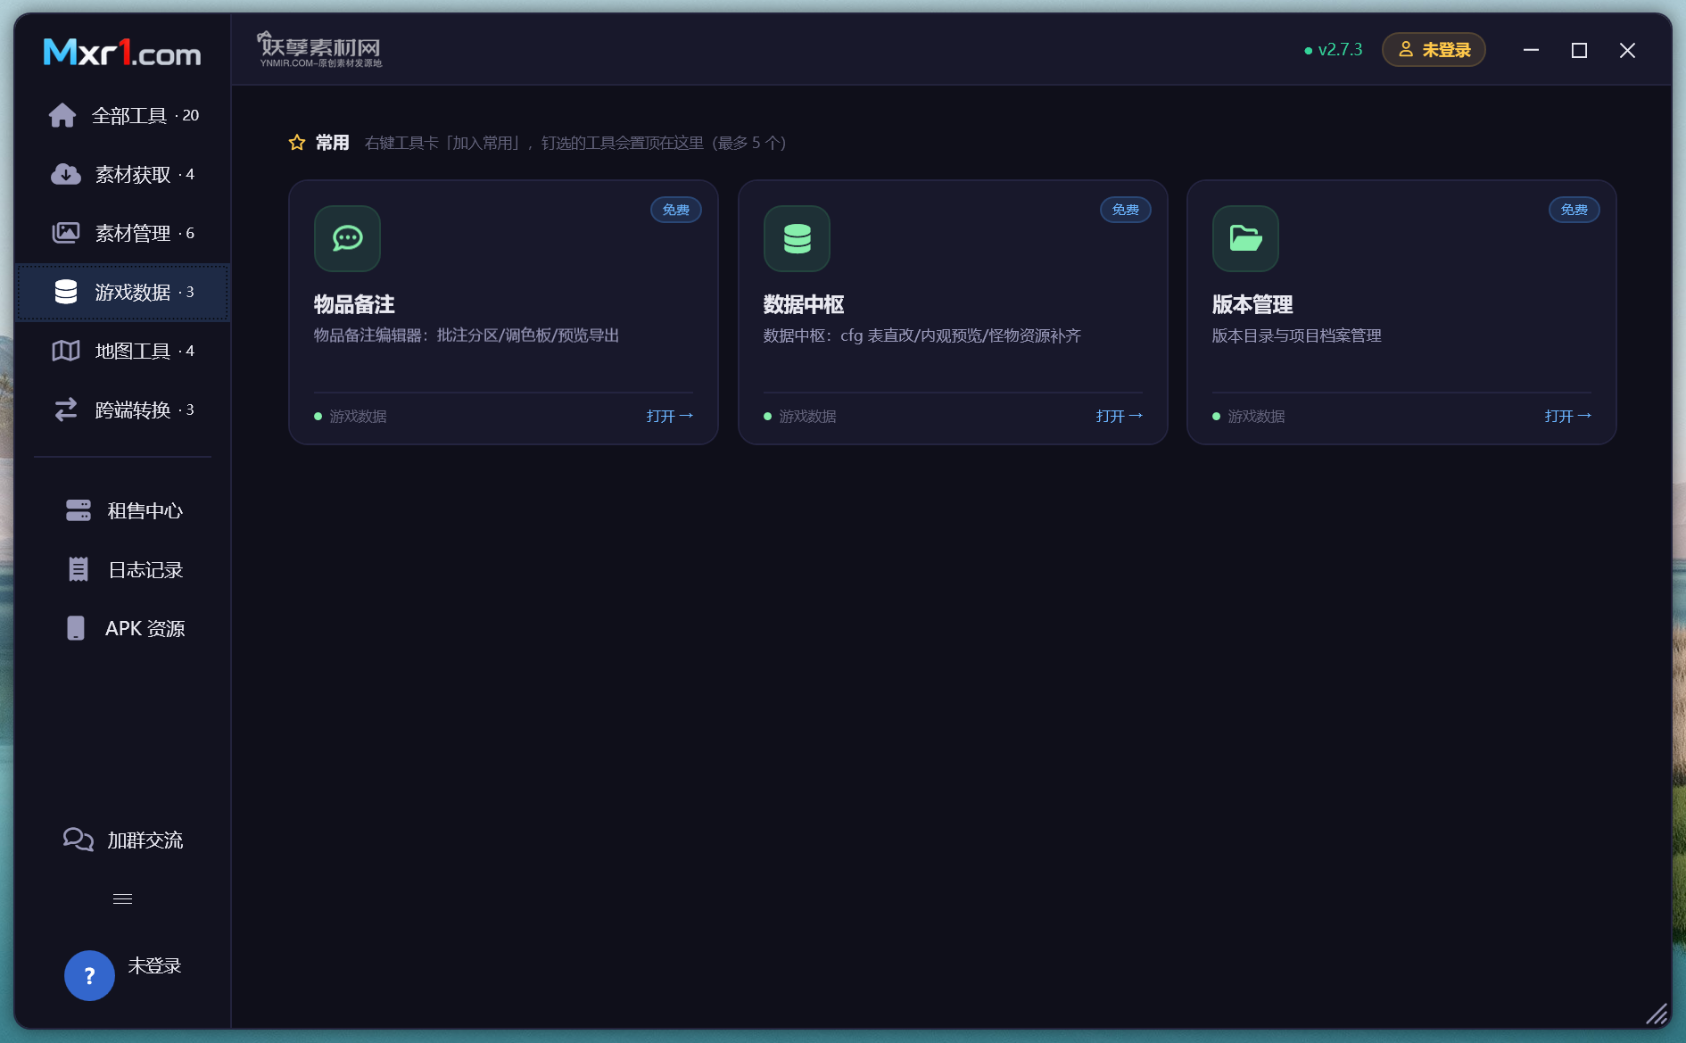Click the chat bubbles icon for 加群交流

pos(79,840)
